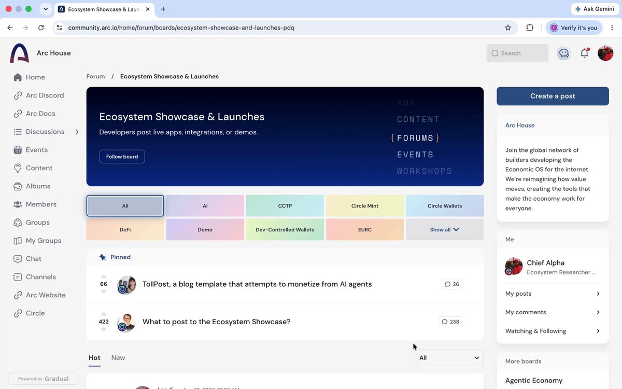The width and height of the screenshot is (622, 389).
Task: Open a new browser tab
Action: [x=163, y=9]
